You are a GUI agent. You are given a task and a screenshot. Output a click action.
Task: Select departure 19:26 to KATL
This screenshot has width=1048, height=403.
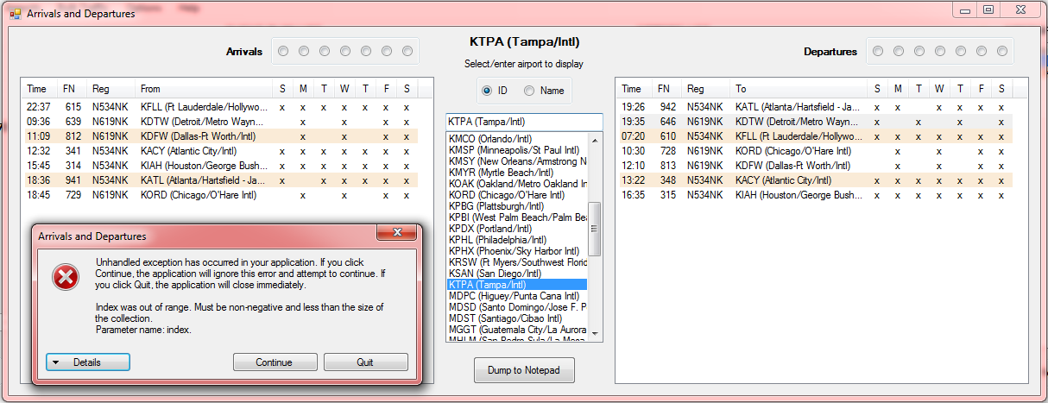click(815, 108)
